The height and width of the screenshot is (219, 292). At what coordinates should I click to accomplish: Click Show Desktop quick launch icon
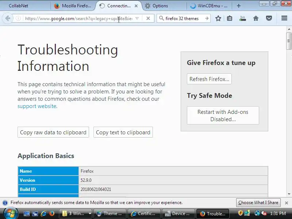[26, 214]
